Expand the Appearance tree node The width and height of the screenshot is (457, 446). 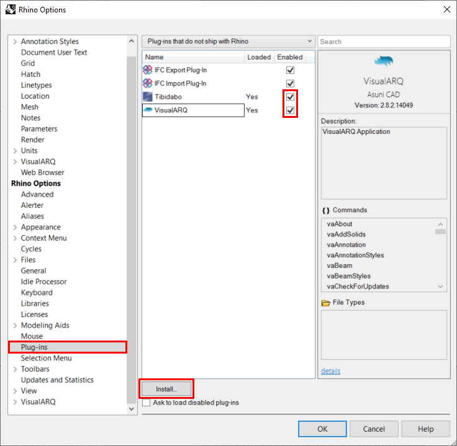click(x=15, y=227)
